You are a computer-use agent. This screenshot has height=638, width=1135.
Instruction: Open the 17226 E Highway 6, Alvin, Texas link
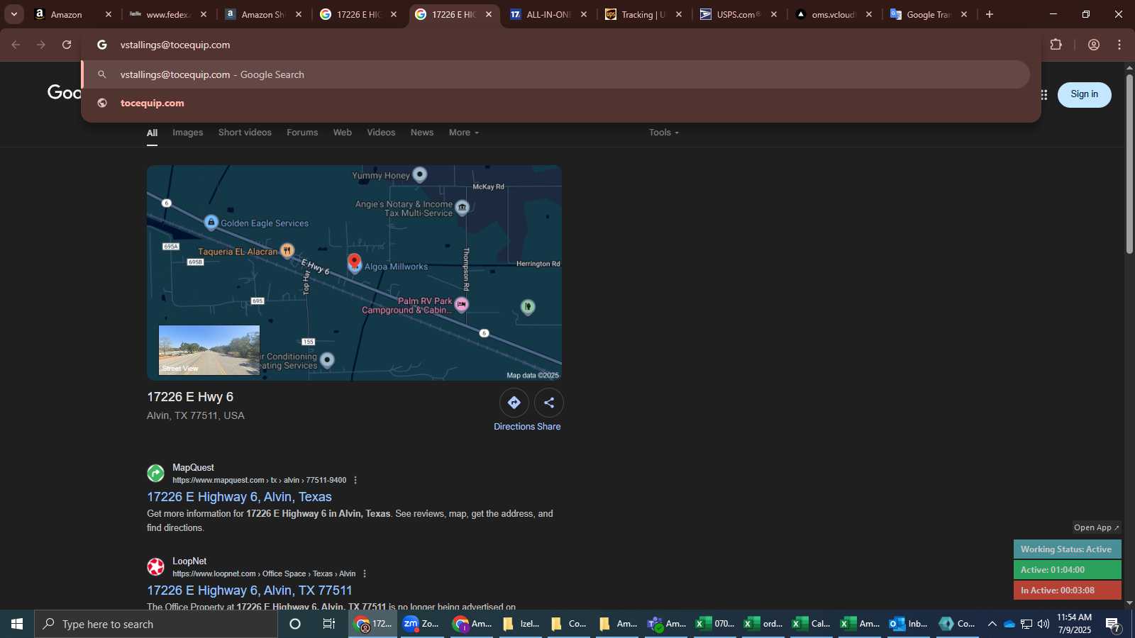click(x=239, y=497)
